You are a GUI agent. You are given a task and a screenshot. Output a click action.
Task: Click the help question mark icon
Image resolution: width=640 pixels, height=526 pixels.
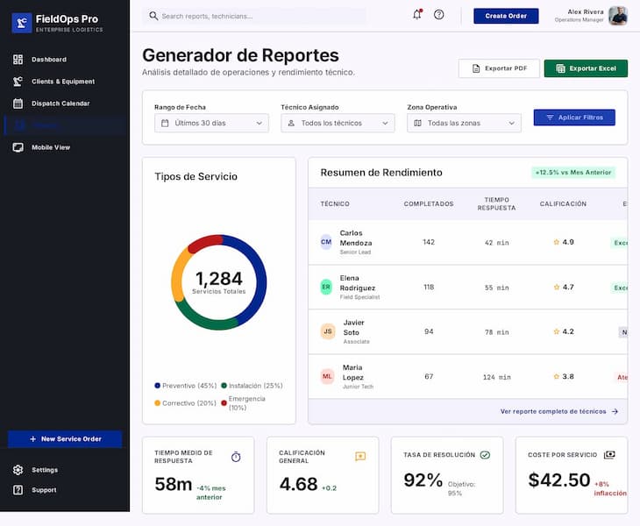point(438,15)
